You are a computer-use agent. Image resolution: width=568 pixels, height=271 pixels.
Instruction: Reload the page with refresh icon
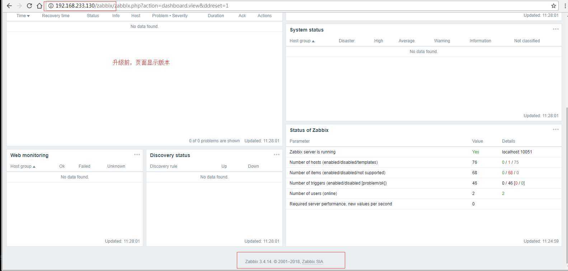[29, 6]
